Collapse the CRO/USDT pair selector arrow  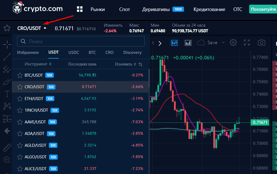point(45,28)
